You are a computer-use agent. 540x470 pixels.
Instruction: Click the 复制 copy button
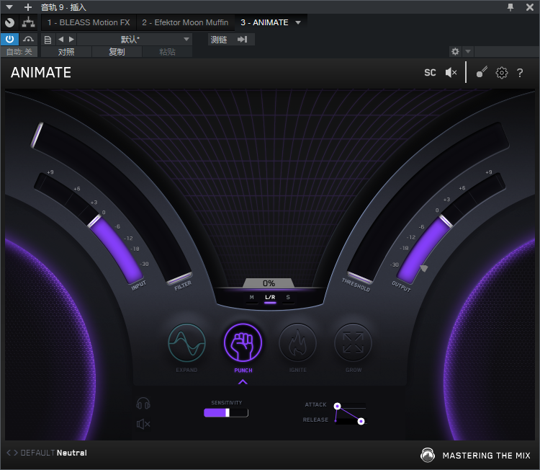coord(117,52)
